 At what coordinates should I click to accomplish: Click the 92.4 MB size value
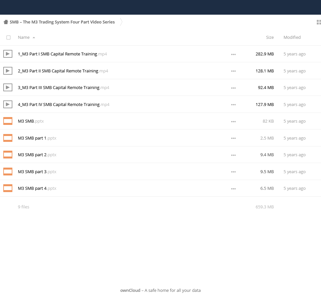266,88
